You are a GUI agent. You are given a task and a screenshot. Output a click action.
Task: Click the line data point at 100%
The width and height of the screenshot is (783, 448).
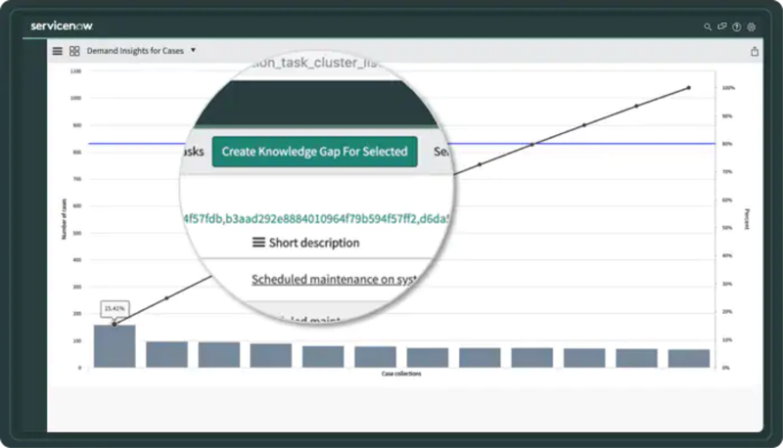pyautogui.click(x=689, y=88)
